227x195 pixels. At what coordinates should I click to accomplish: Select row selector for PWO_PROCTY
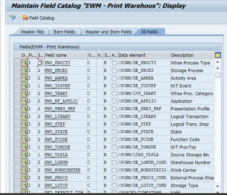click(x=17, y=63)
